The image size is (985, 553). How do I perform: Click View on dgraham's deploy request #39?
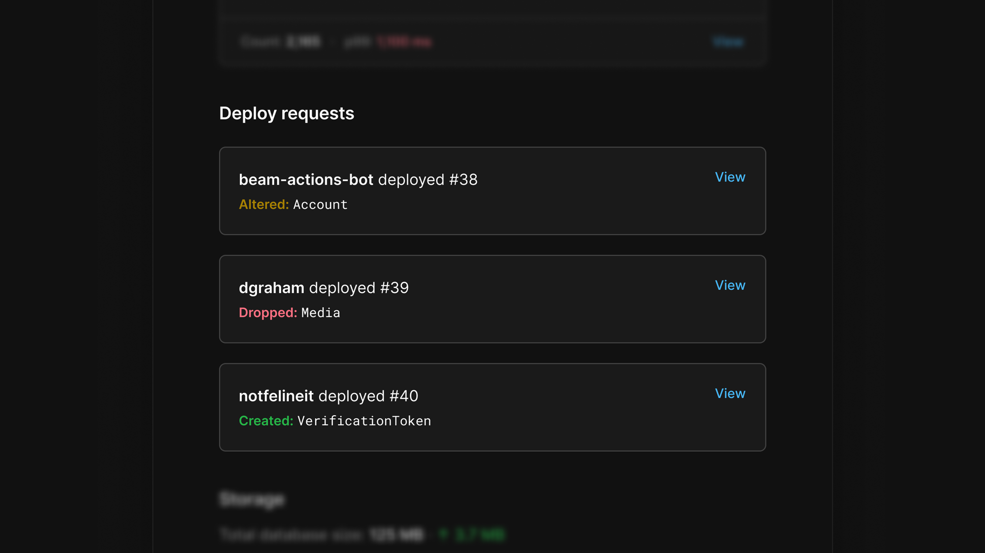click(x=730, y=285)
